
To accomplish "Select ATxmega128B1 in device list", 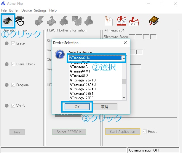I will (x=95, y=93).
